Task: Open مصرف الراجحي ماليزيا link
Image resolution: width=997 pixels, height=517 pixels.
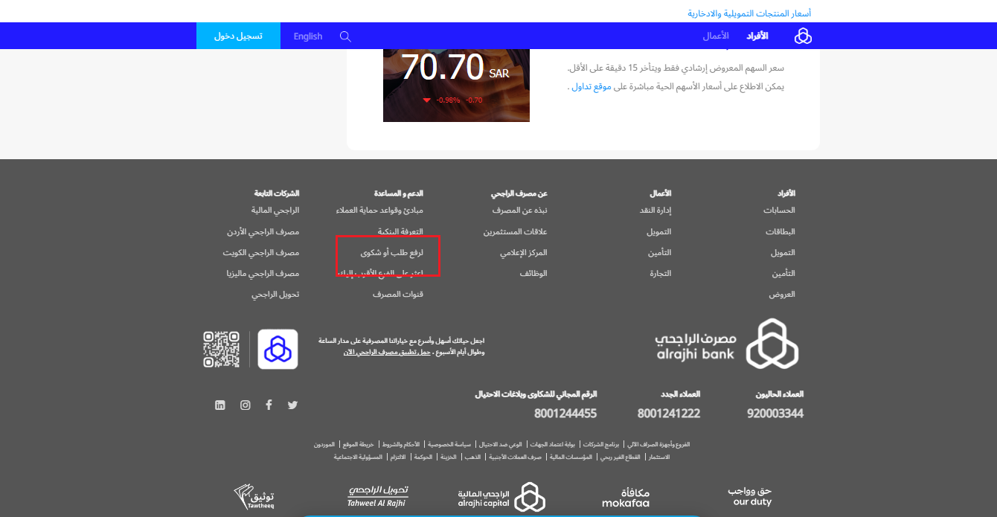Action: pos(263,274)
